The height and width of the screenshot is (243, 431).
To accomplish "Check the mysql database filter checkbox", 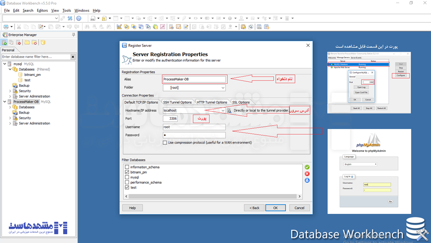I will 127,177.
